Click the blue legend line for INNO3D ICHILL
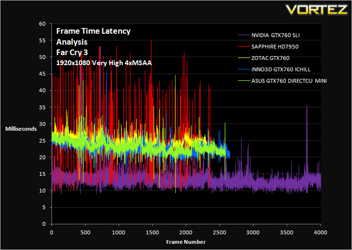 coord(244,69)
